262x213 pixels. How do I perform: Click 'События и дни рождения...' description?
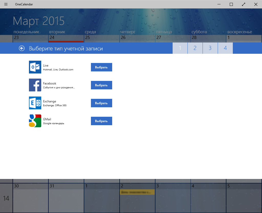click(59, 87)
